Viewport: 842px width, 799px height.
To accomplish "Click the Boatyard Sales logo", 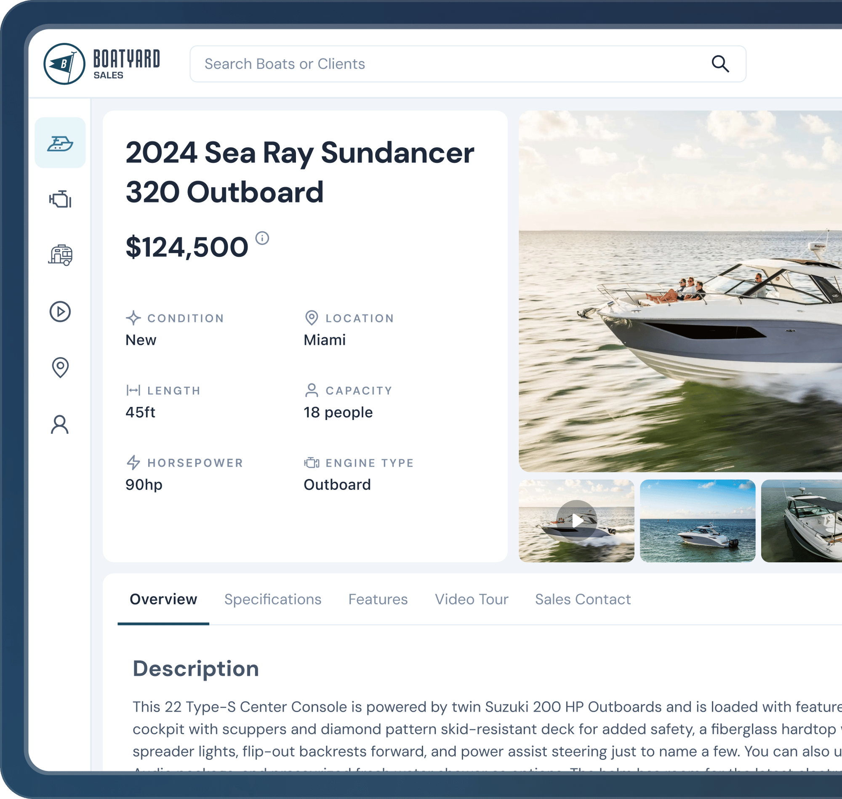I will tap(101, 64).
